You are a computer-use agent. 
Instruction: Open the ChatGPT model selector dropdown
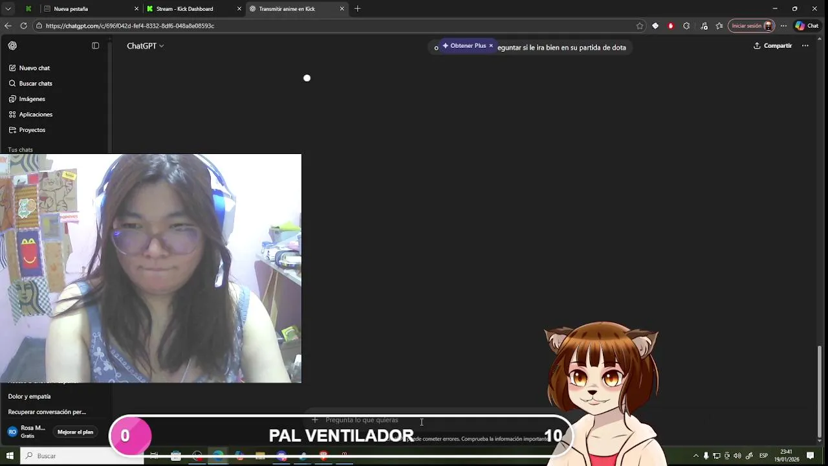click(x=145, y=46)
